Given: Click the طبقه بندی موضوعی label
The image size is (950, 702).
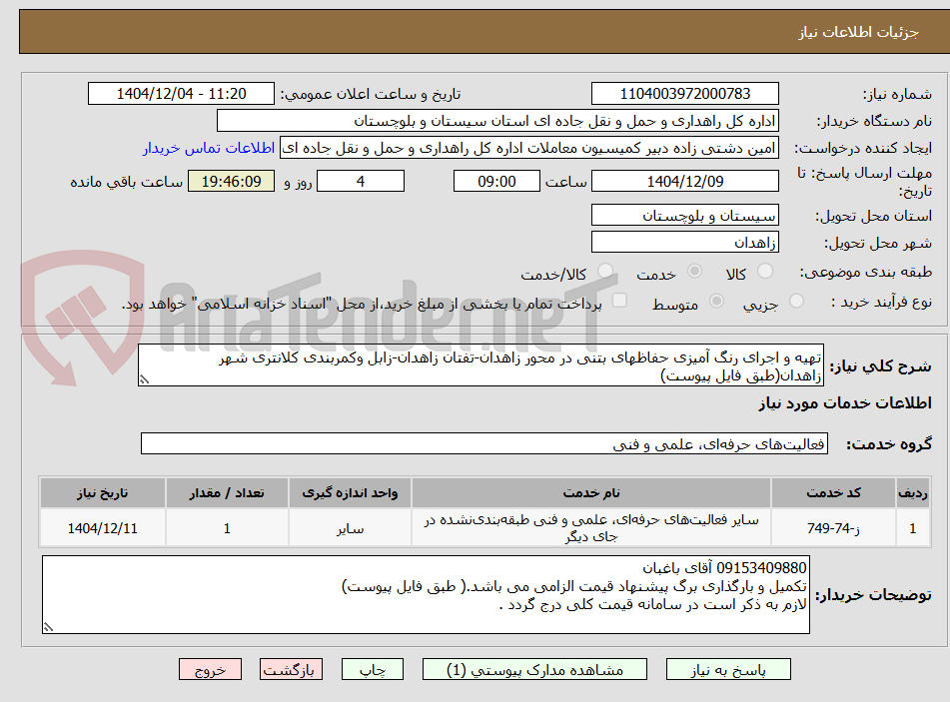Looking at the screenshot, I should pyautogui.click(x=866, y=272).
